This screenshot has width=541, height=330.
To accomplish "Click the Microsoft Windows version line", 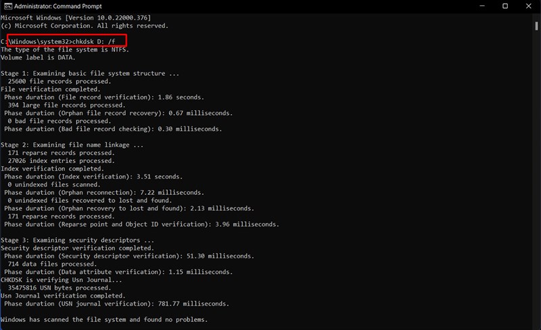I will point(76,17).
